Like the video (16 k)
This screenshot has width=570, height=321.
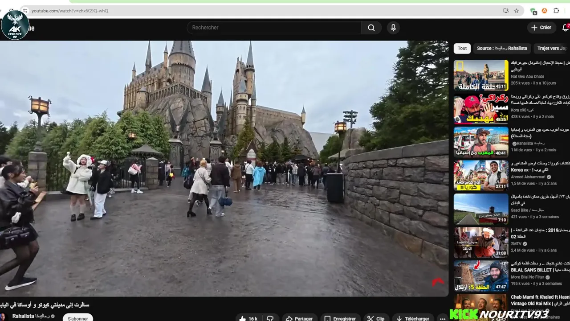point(248,318)
